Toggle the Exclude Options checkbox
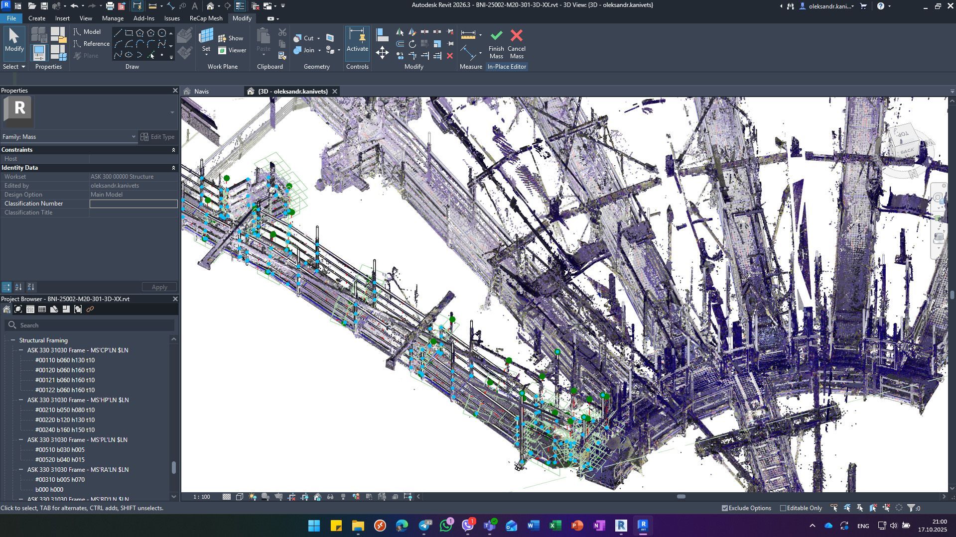This screenshot has height=537, width=956. tap(725, 508)
